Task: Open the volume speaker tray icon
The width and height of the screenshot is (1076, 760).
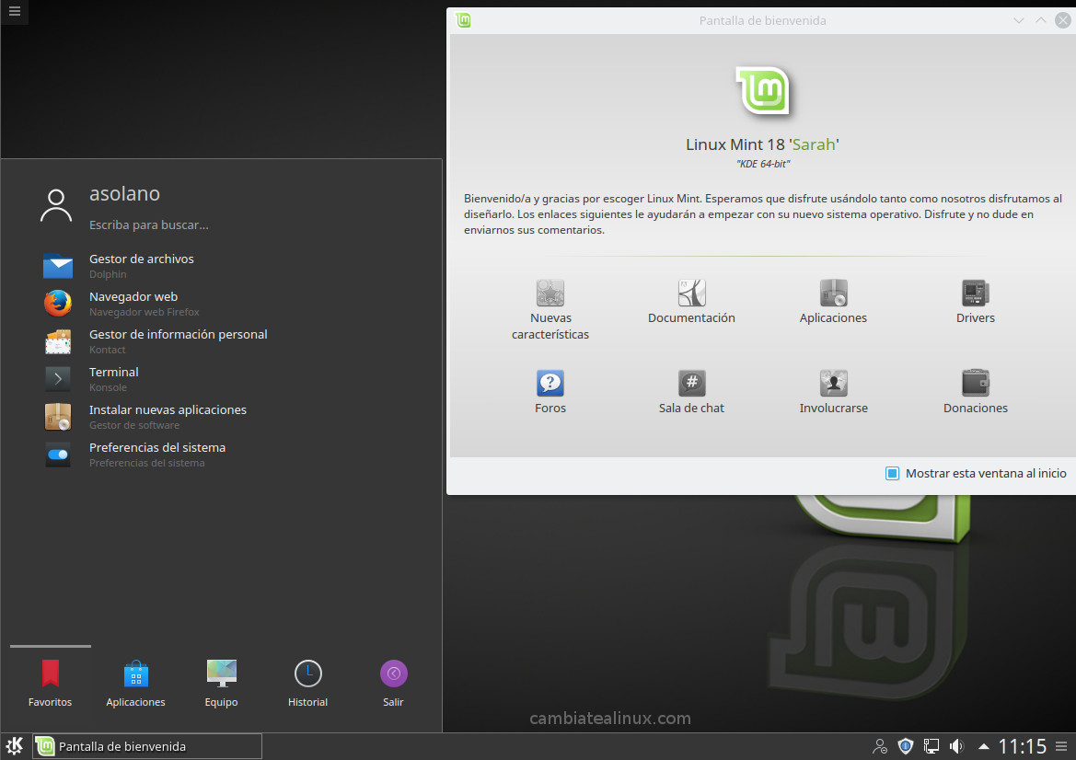Action: (x=956, y=745)
